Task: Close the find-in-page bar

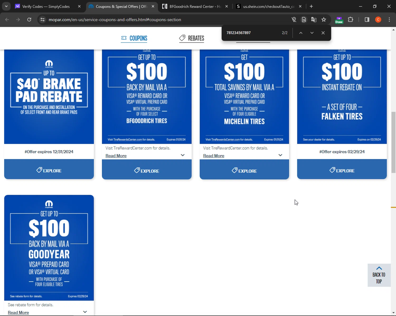Action: point(323,33)
